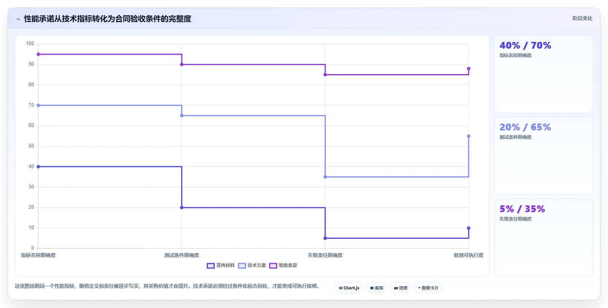Toggle the 技术方案 legend swatch
608x308 pixels.
(x=242, y=266)
